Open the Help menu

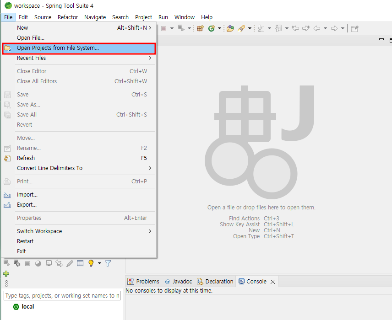[x=207, y=17]
